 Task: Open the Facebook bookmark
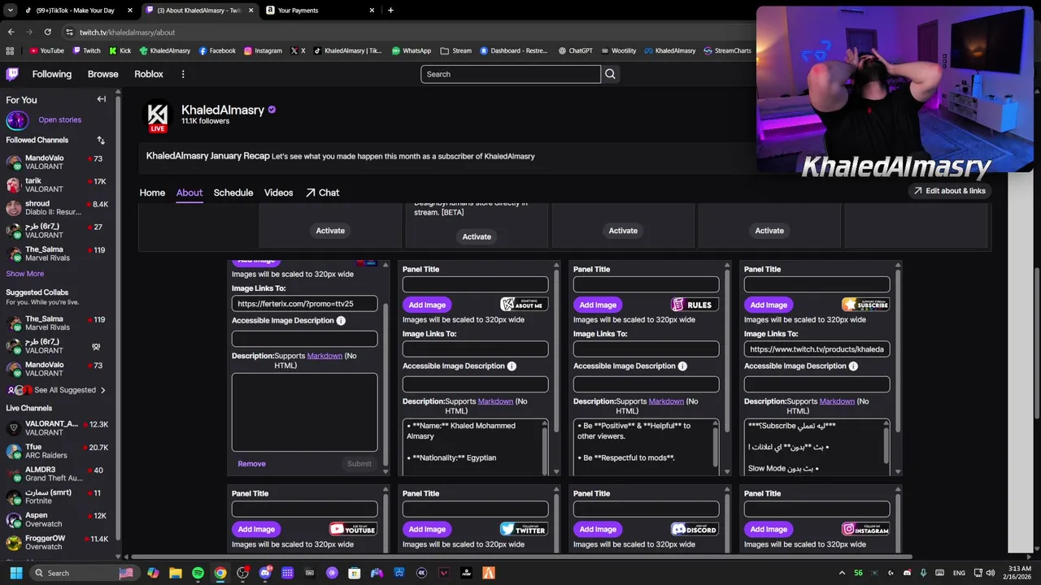click(x=217, y=50)
